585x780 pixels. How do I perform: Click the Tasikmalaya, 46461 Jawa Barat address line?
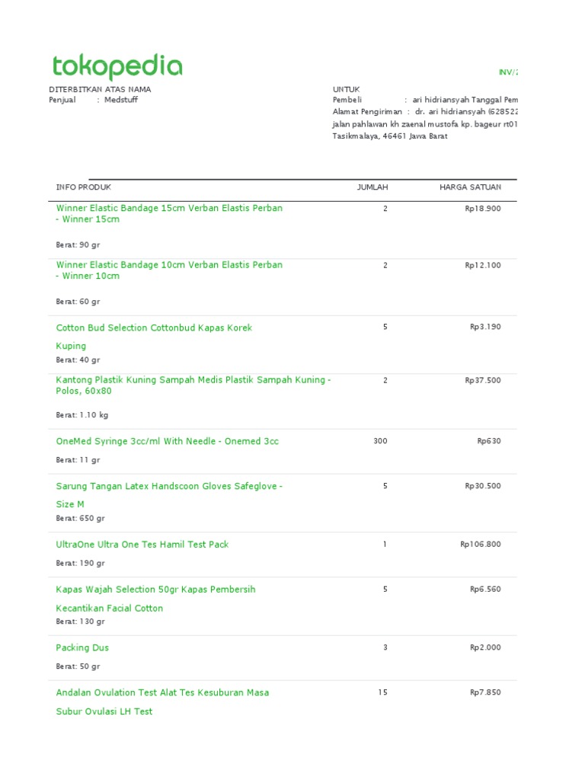click(390, 136)
